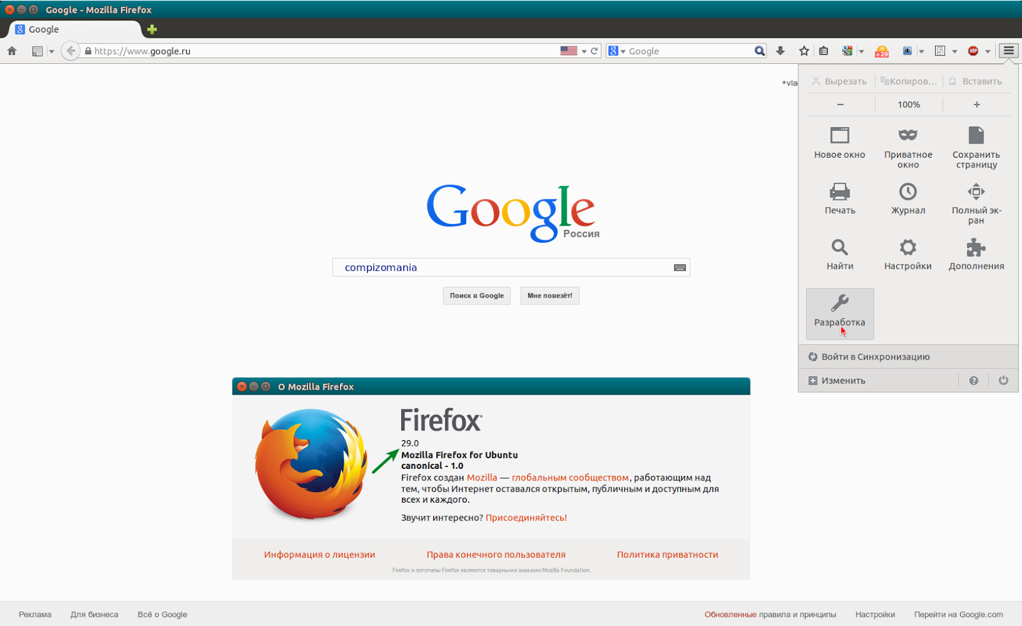Expand the S script extension dropdown arrow
Image resolution: width=1022 pixels, height=626 pixels.
[954, 52]
